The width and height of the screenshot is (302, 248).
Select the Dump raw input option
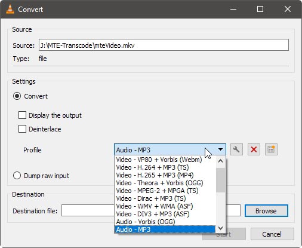17,176
